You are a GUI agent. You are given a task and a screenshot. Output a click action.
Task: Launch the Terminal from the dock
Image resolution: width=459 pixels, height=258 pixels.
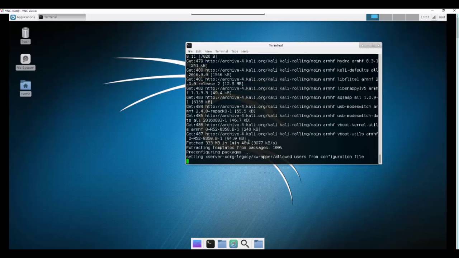pyautogui.click(x=210, y=244)
